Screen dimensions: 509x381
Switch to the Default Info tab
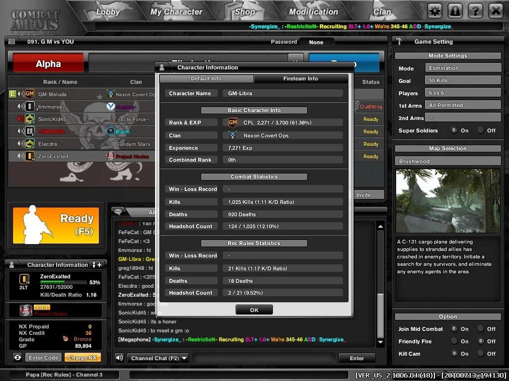coord(206,78)
